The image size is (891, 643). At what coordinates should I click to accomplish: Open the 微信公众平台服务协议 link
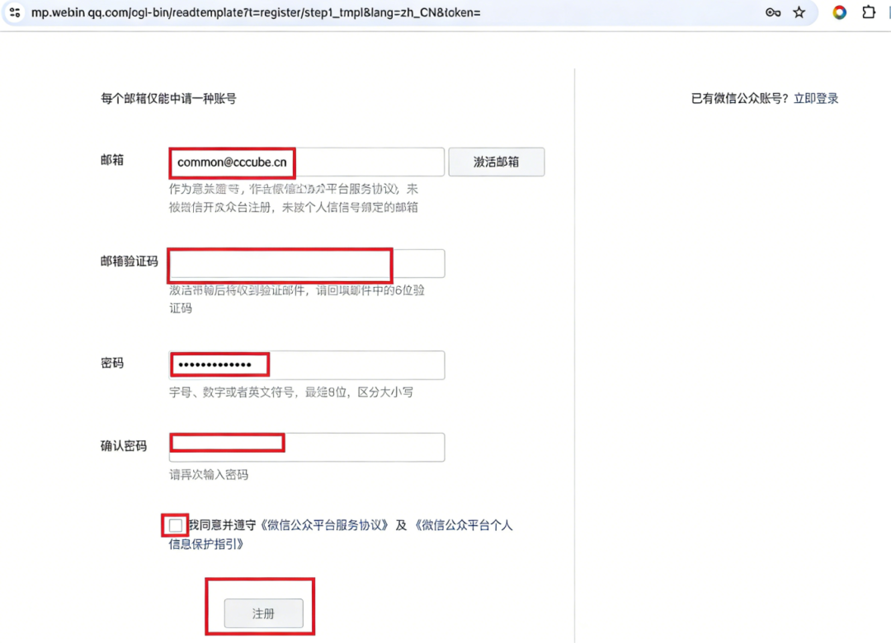pyautogui.click(x=324, y=525)
